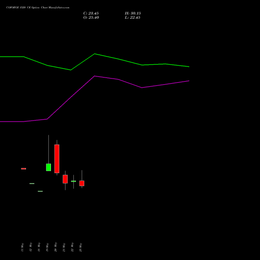Click the small red candle above 11 May
The width and height of the screenshot is (260, 260).
pos(23,168)
